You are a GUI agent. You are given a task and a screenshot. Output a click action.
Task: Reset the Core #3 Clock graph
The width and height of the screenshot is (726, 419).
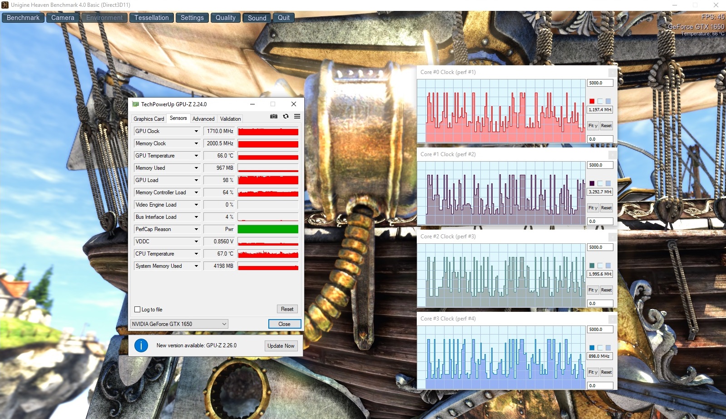(607, 372)
